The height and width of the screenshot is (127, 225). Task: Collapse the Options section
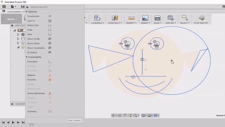click(x=27, y=12)
